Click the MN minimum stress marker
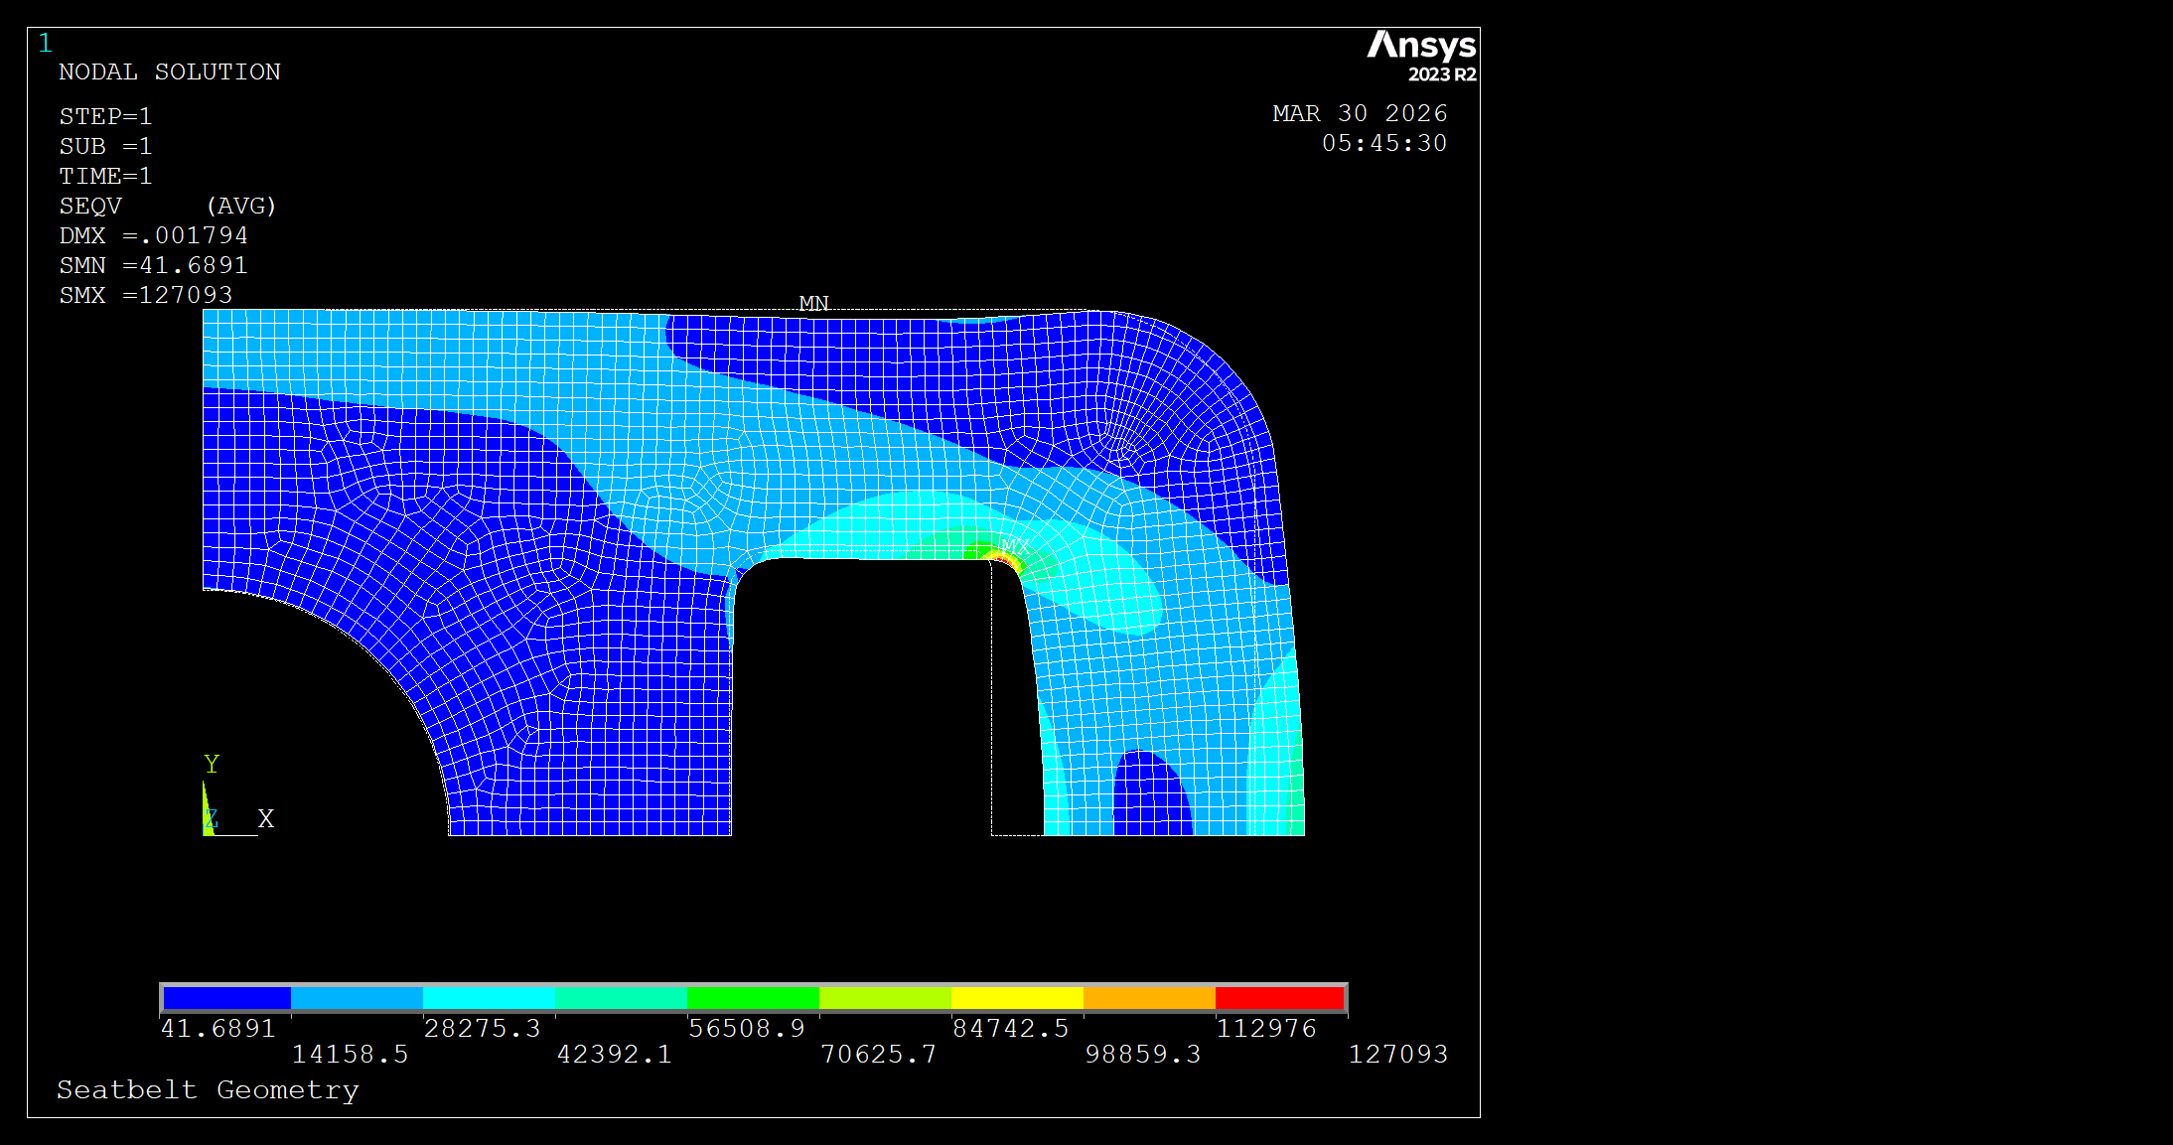The width and height of the screenshot is (2173, 1145). pos(813,302)
